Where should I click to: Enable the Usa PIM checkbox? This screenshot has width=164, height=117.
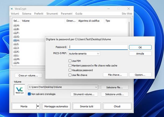70,61
